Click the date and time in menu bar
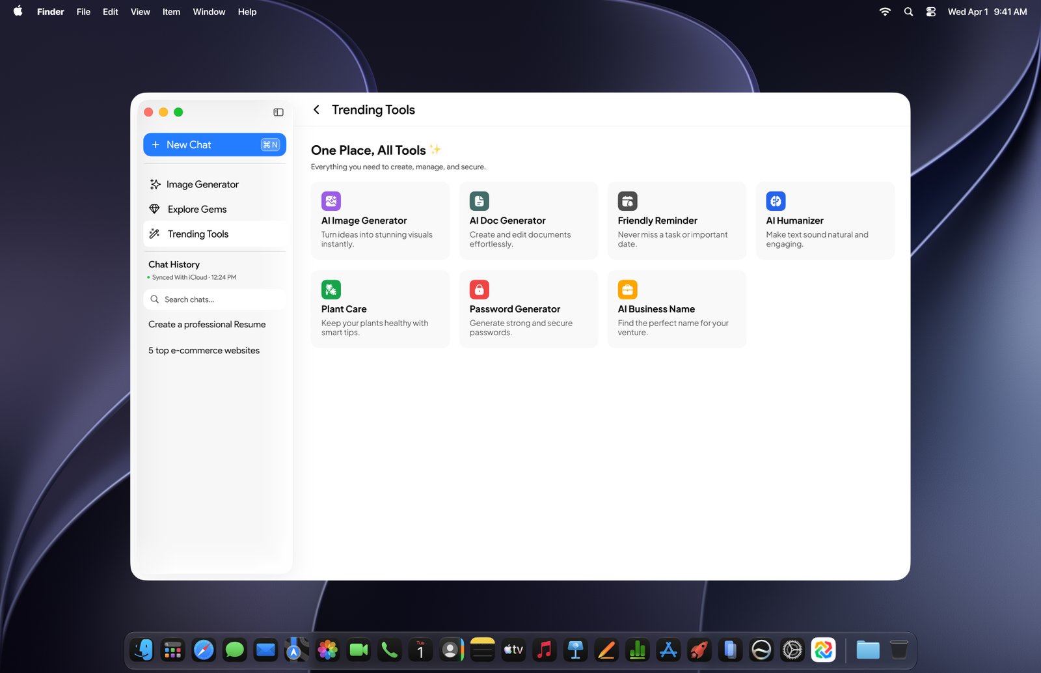 point(987,12)
